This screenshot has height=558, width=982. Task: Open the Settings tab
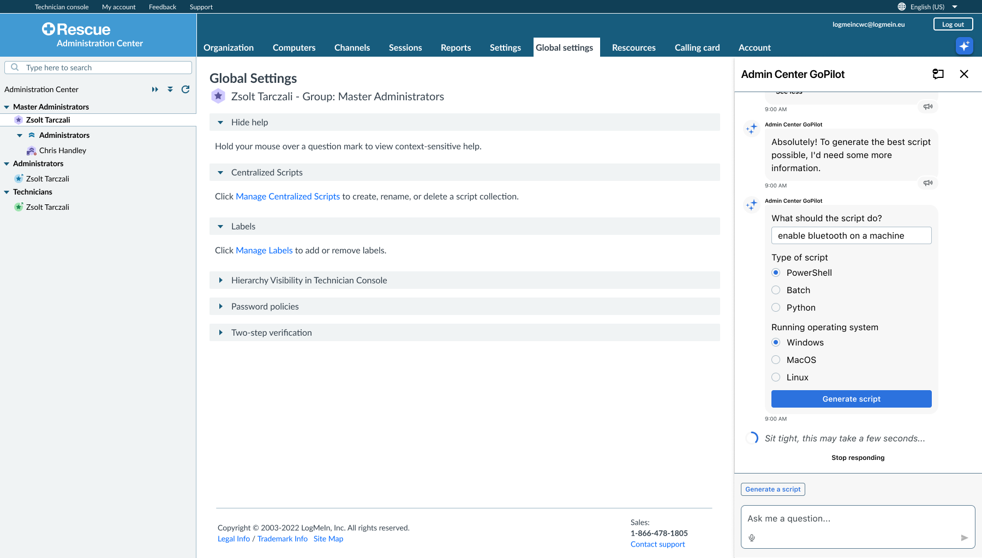[505, 47]
